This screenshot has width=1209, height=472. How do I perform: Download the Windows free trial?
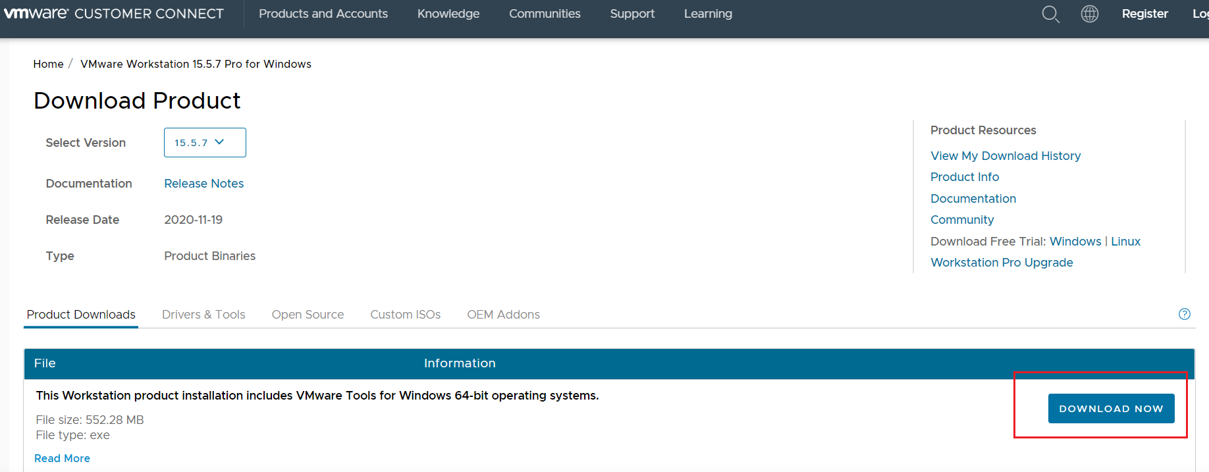pyautogui.click(x=1075, y=242)
